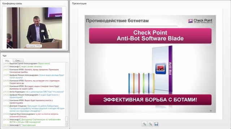This screenshot has height=129, width=231.
Task: Open the Спис... tab in the chat
Action: (x=18, y=61)
